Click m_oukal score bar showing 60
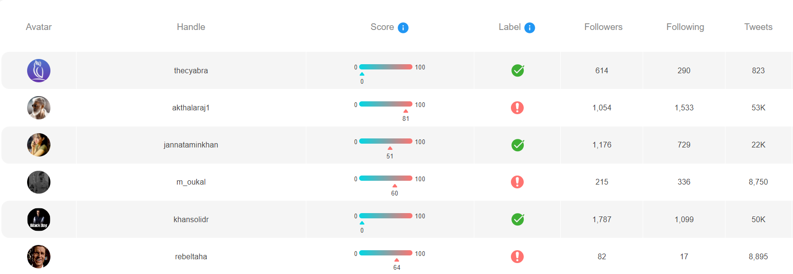The height and width of the screenshot is (274, 793). [386, 178]
